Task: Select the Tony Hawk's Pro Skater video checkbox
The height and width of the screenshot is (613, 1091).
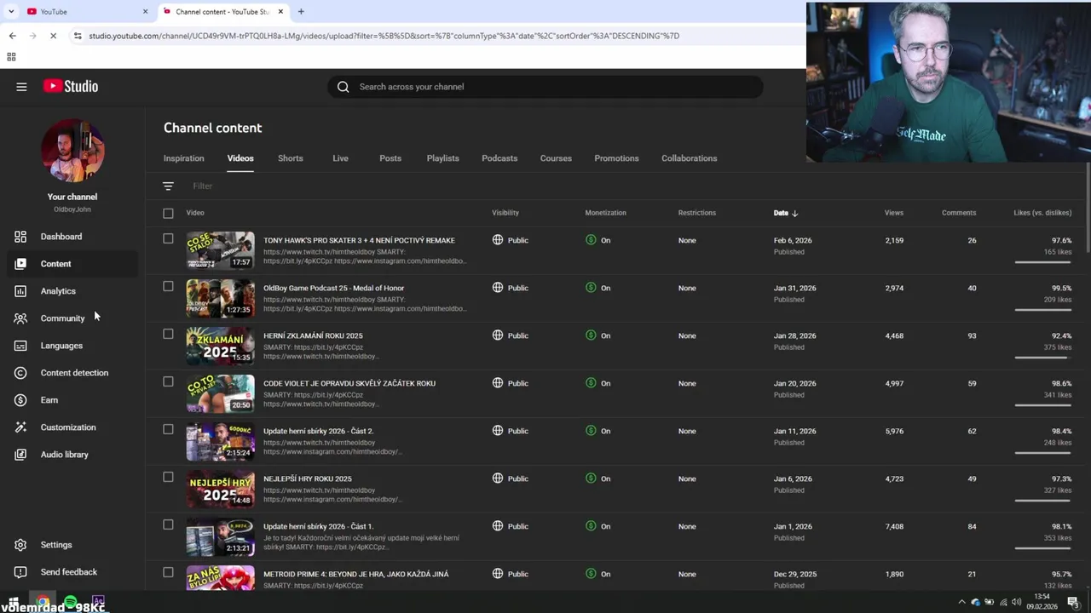Action: point(168,239)
